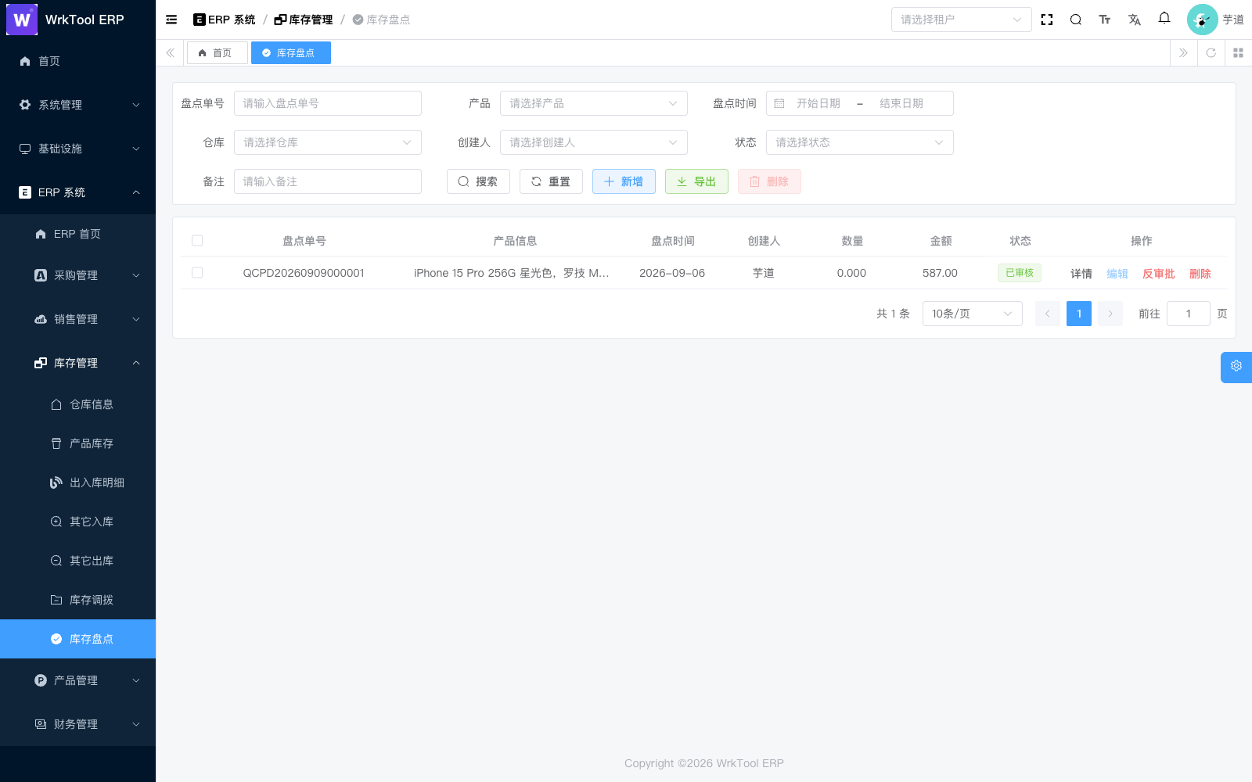Open language translation icon
The image size is (1252, 782).
[x=1135, y=20]
